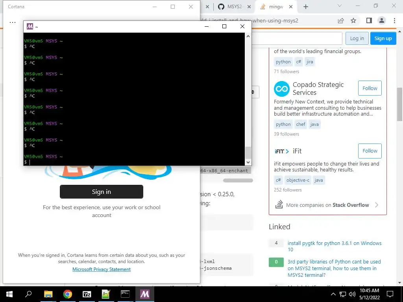Select the c# tag next to jira
Screen dimensions: 403x302
pyautogui.click(x=298, y=62)
